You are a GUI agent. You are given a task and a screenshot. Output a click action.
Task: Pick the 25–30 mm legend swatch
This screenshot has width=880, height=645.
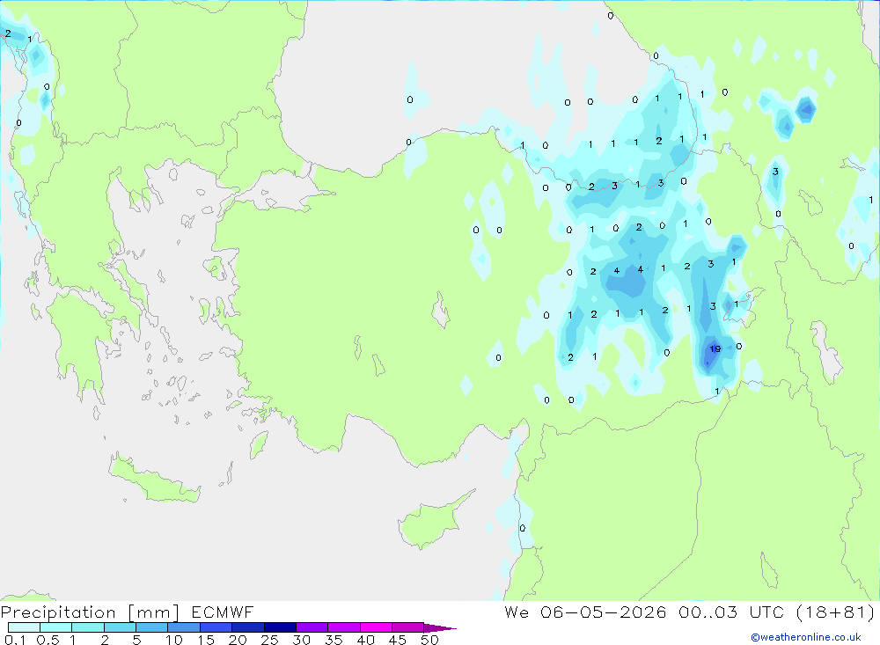click(280, 627)
